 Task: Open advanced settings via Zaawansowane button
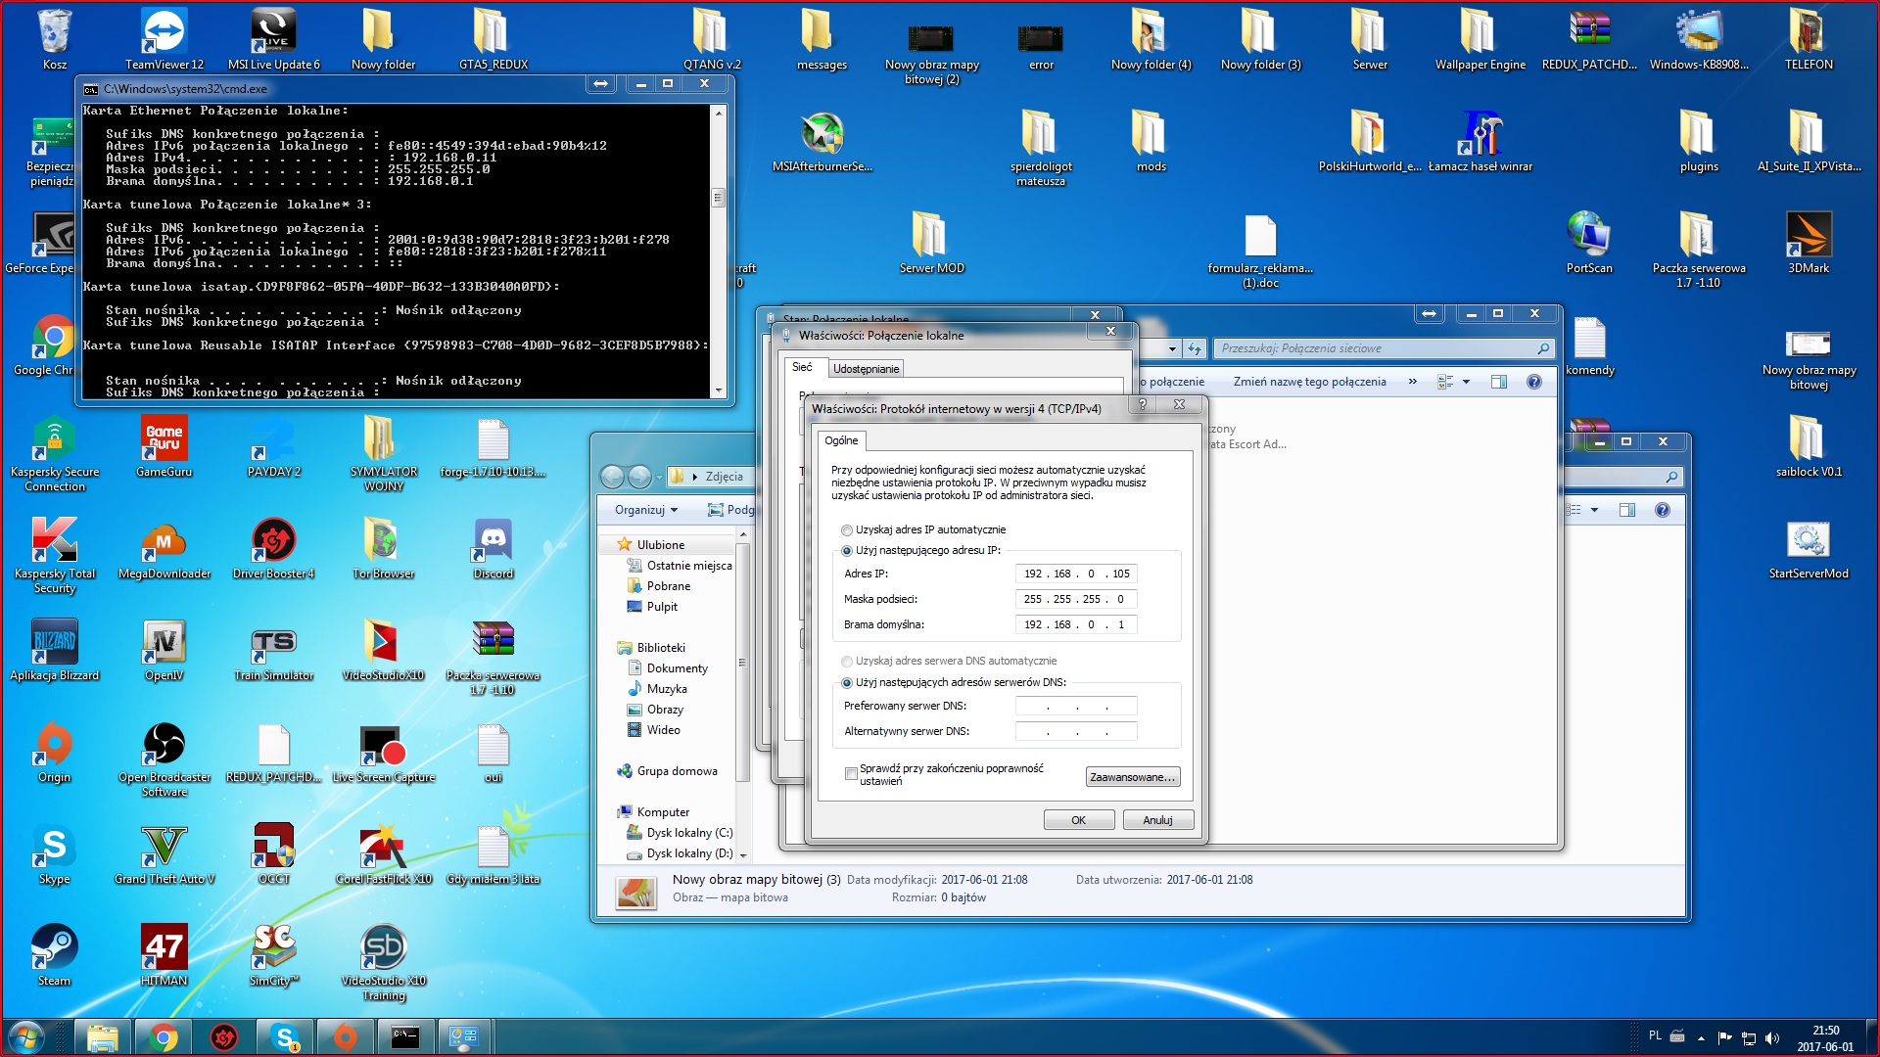[1133, 777]
